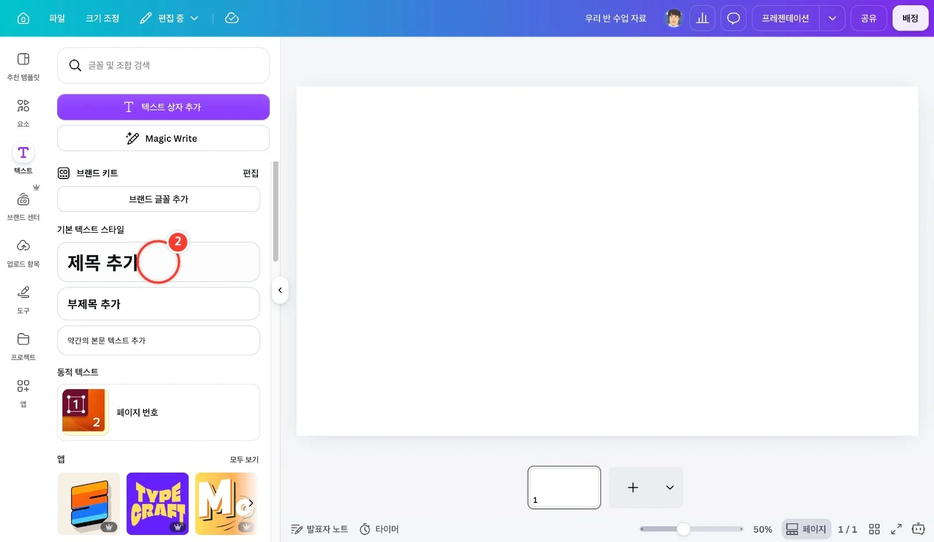
Task: Open the grid view icon
Action: [x=874, y=529]
